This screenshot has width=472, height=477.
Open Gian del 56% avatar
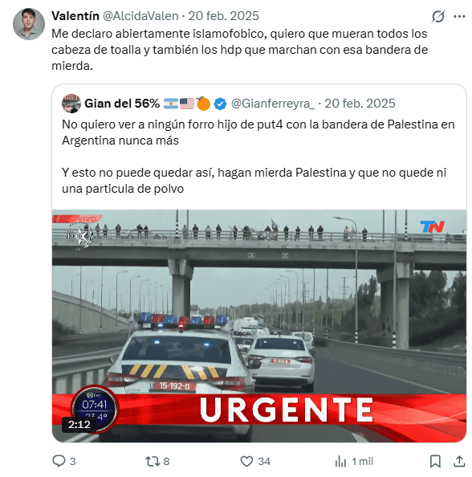tap(71, 104)
